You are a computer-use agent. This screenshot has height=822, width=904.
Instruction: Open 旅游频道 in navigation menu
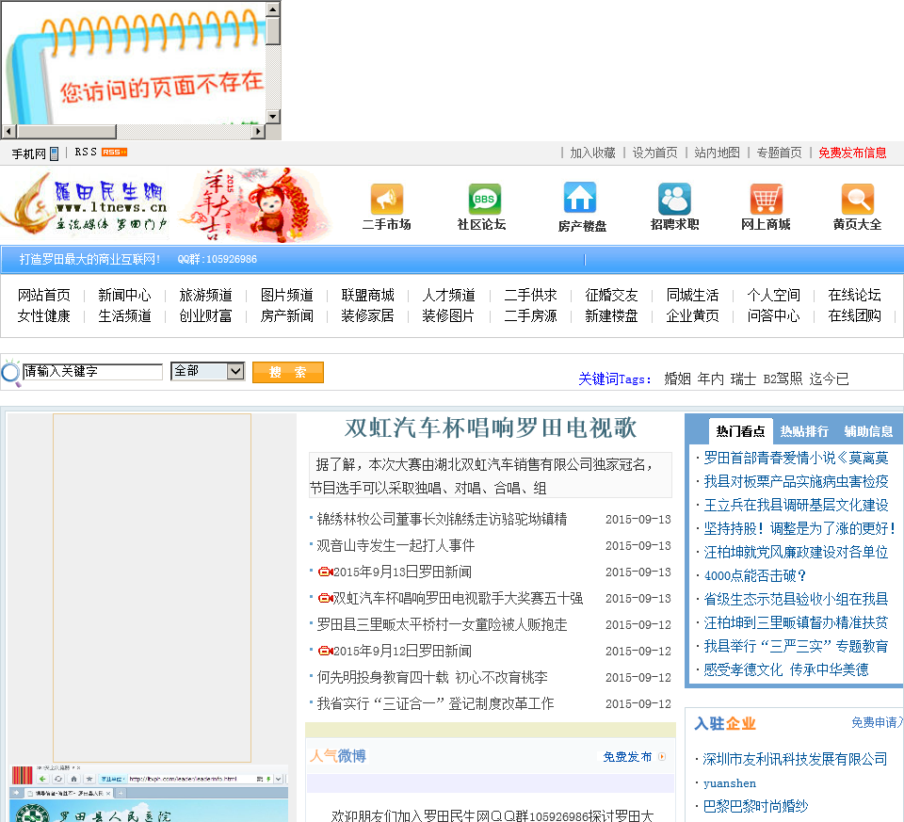[206, 295]
